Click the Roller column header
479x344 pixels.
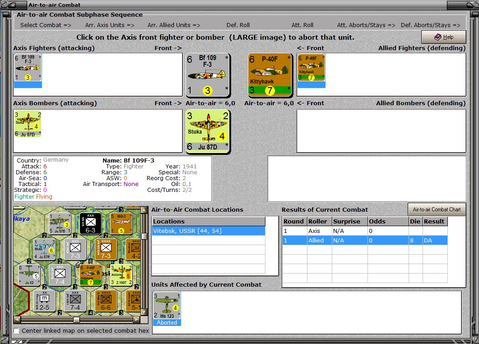pyautogui.click(x=320, y=222)
